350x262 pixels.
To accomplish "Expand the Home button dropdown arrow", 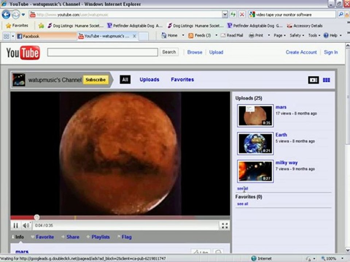I will tap(183, 35).
